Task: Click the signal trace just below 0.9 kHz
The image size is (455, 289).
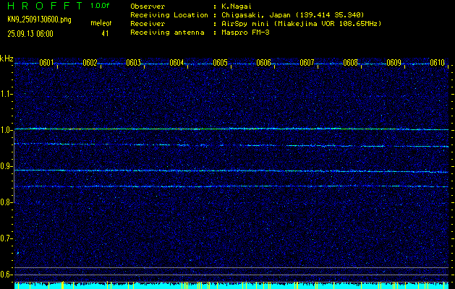Action: tap(231, 171)
